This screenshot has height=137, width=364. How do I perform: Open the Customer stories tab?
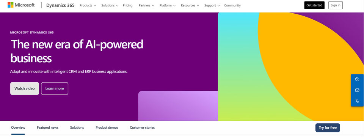pos(142,128)
